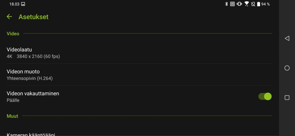The width and height of the screenshot is (295, 136).
Task: Open the Videolaatu resolution setting
Action: point(139,53)
